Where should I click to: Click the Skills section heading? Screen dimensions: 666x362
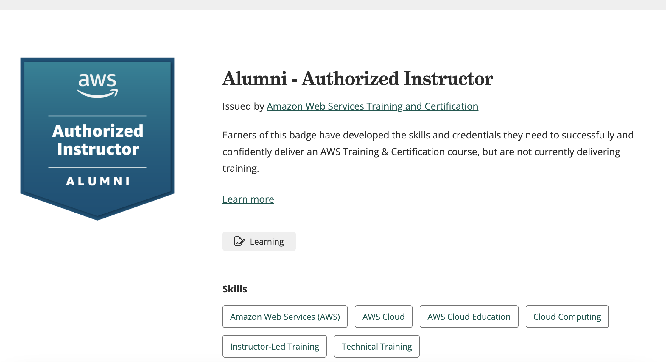pyautogui.click(x=235, y=289)
